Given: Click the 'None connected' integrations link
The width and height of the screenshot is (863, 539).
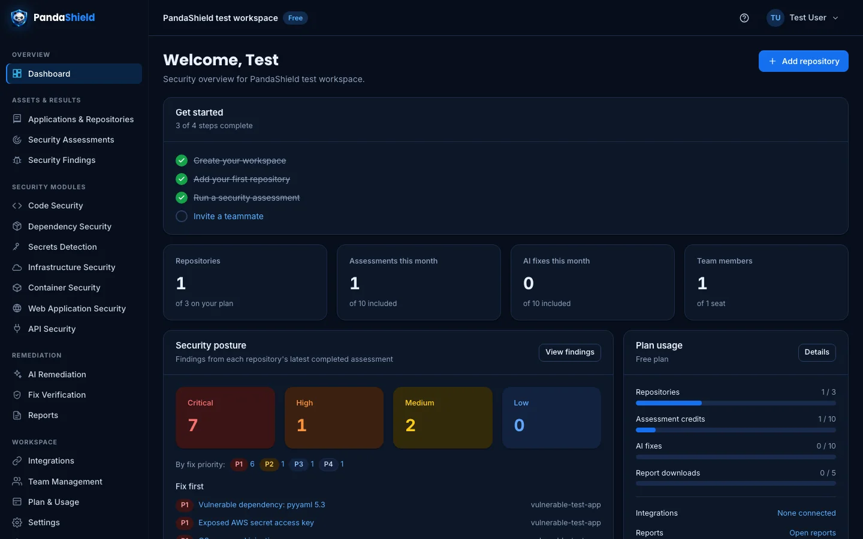Looking at the screenshot, I should coord(807,513).
